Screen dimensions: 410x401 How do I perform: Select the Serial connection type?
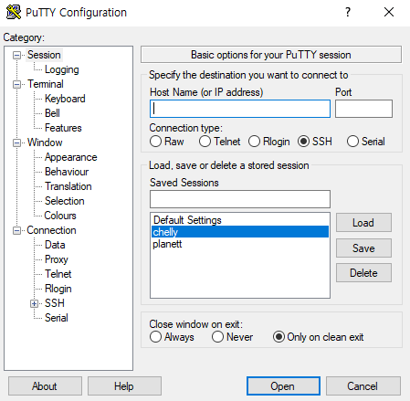tap(352, 142)
